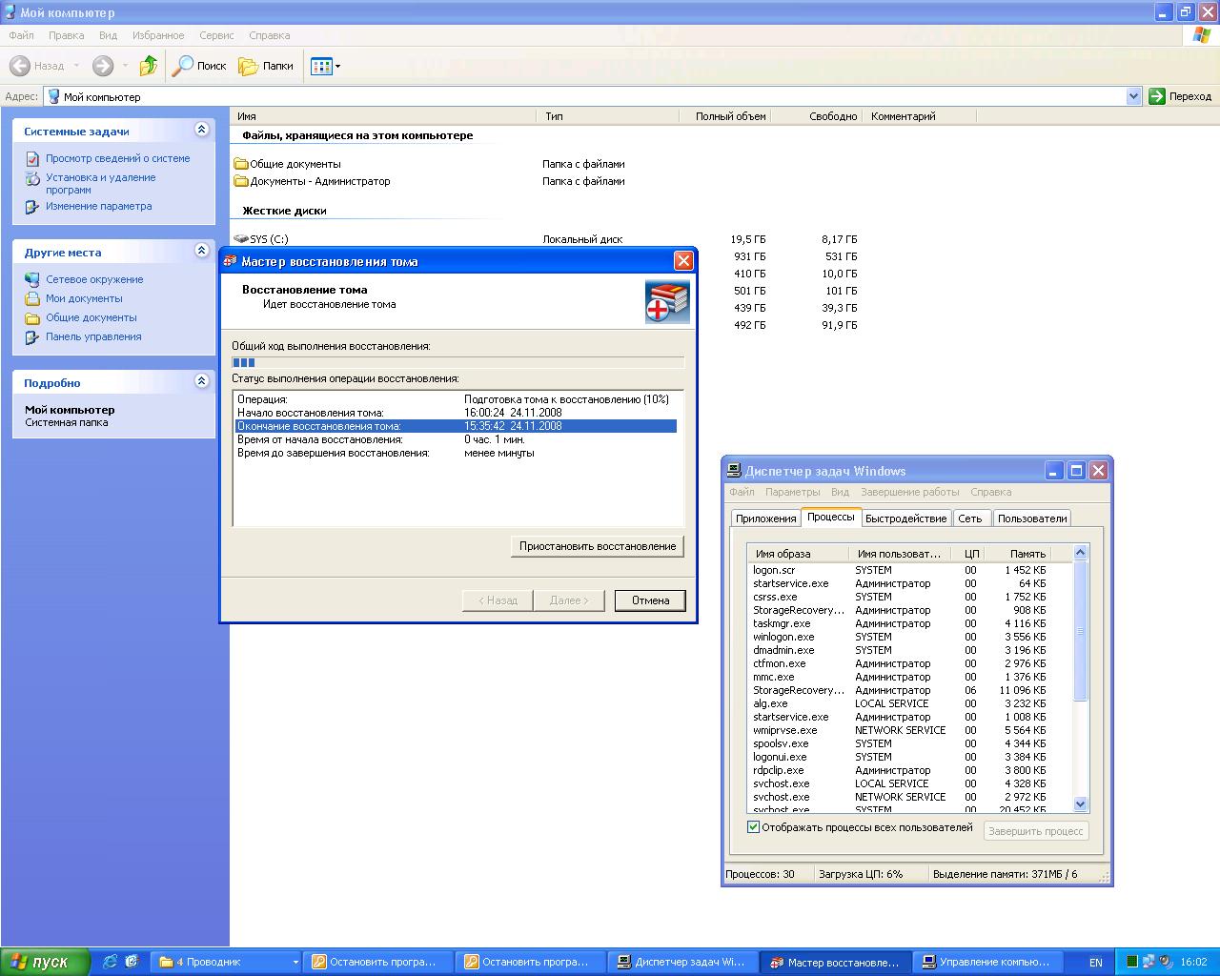Select the SYS (C:) drive icon
Viewport: 1220px width, 976px height.
241,239
